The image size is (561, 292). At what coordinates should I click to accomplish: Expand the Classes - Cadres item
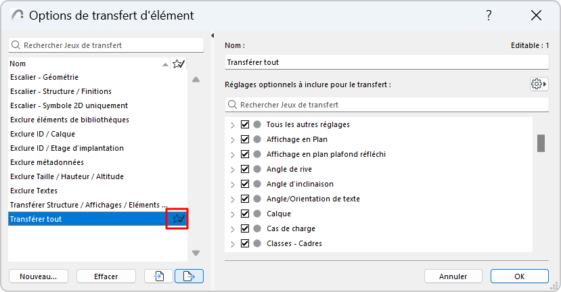click(x=232, y=243)
